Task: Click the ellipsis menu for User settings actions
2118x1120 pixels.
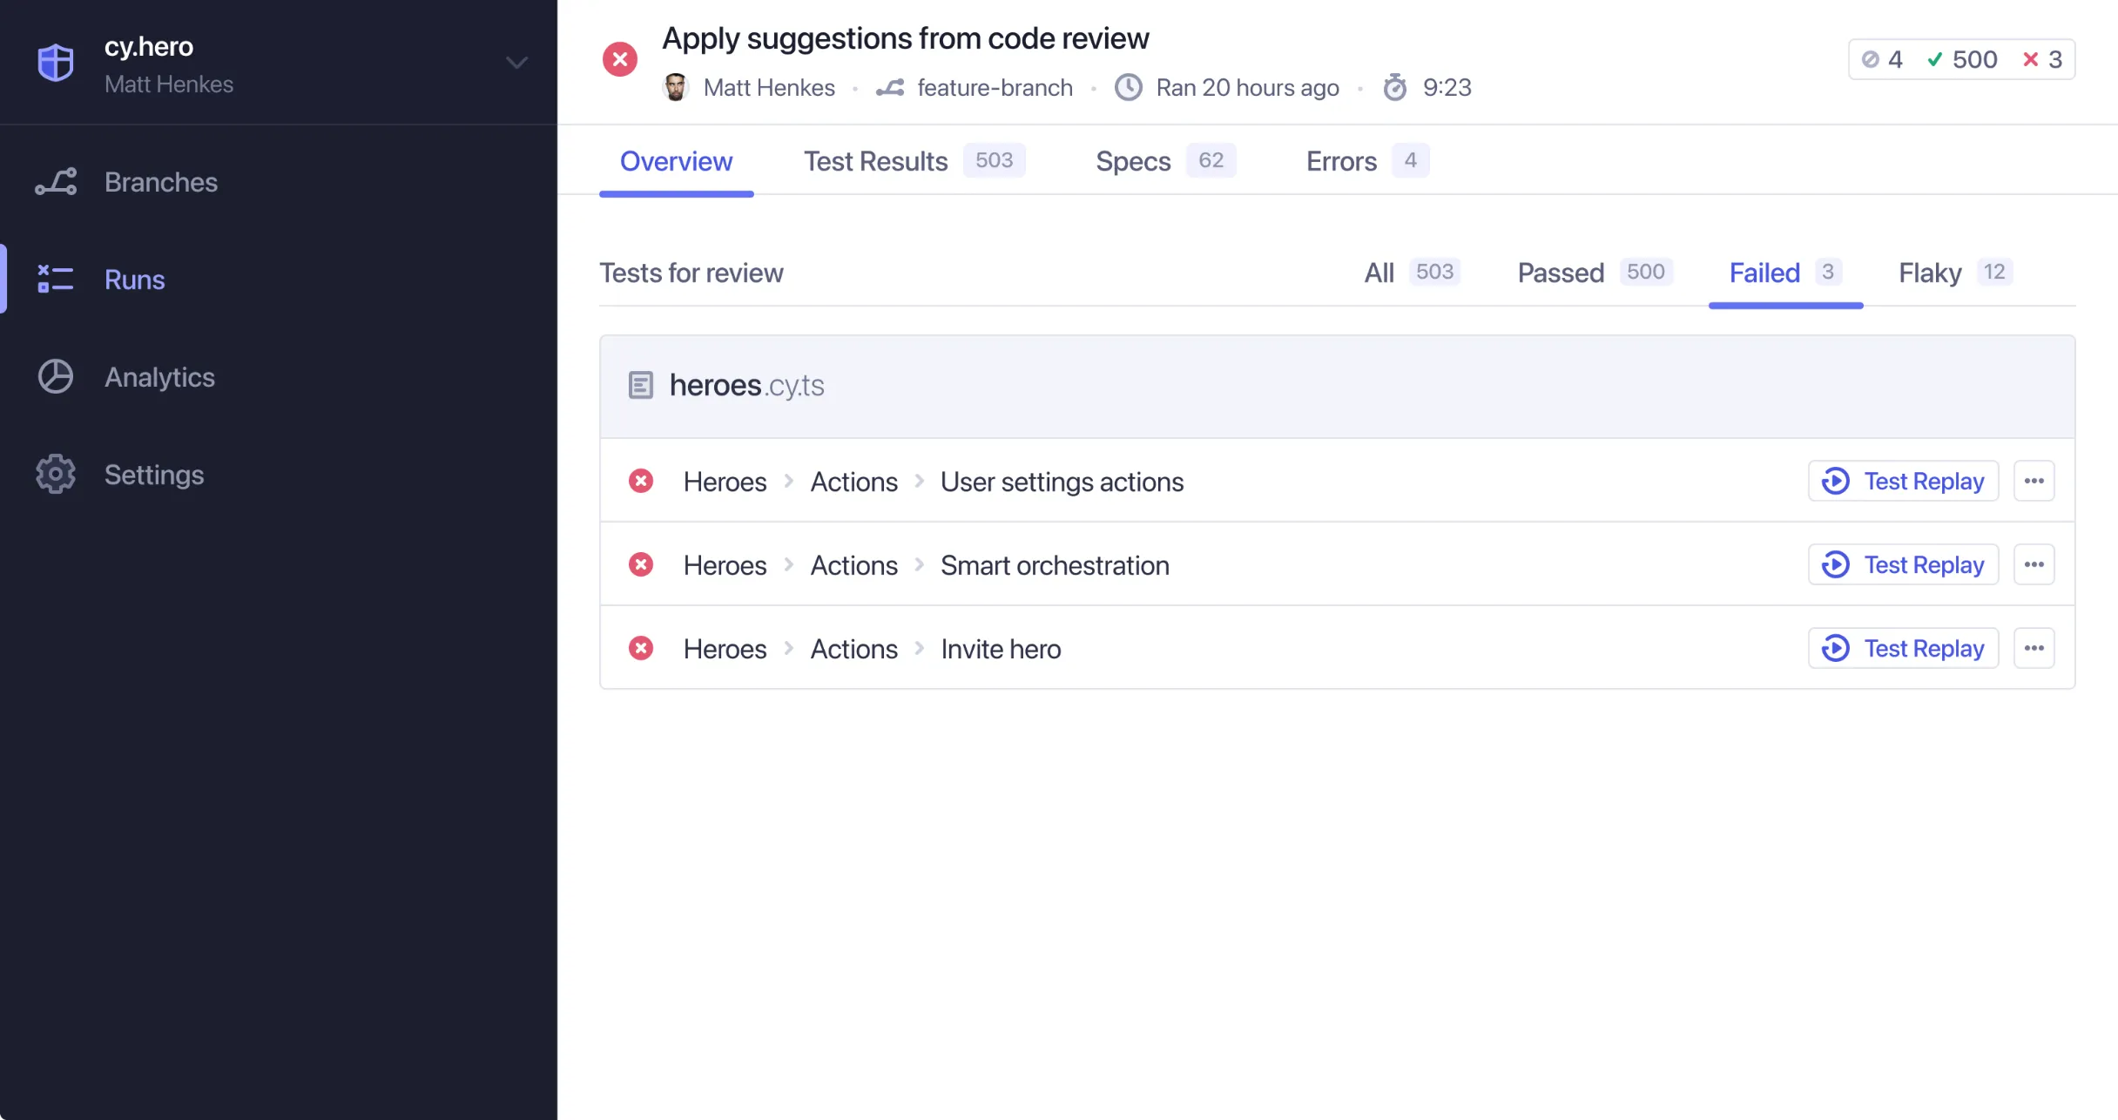Action: pyautogui.click(x=2034, y=480)
